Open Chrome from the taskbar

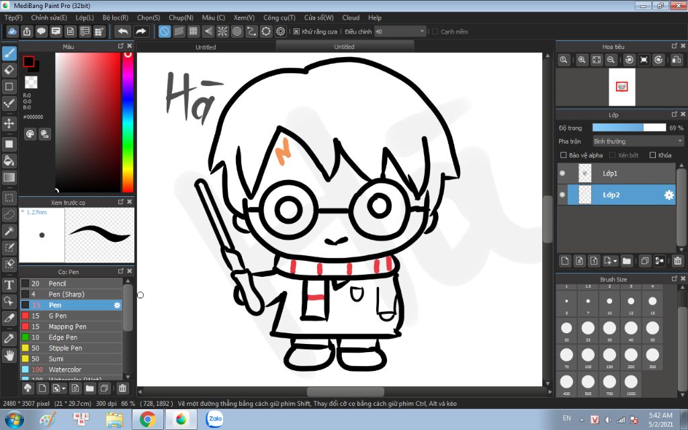[147, 419]
